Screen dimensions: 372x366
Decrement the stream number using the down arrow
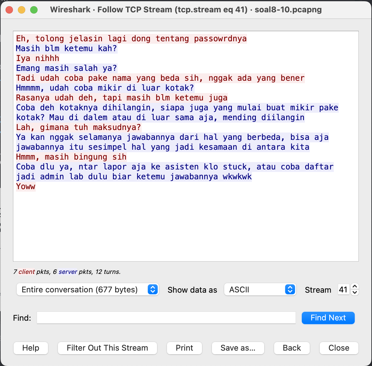coord(354,292)
